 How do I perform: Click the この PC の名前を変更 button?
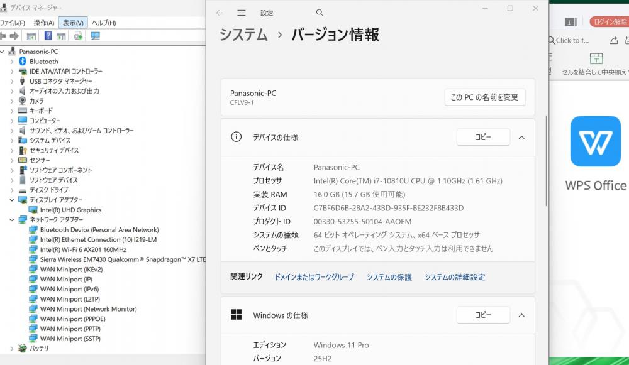pos(484,97)
